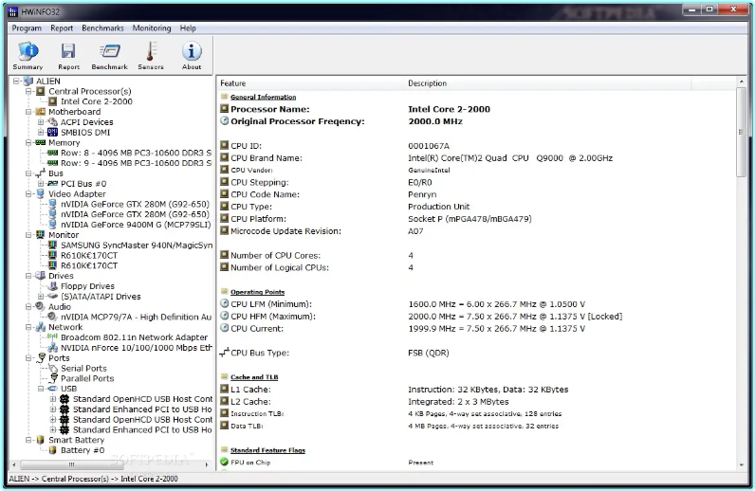Click the ACPI Devices icon
The image size is (755, 491).
point(52,121)
